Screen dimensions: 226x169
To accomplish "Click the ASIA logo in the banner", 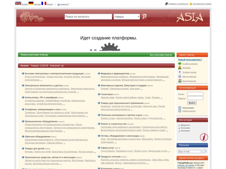I will [190, 17].
